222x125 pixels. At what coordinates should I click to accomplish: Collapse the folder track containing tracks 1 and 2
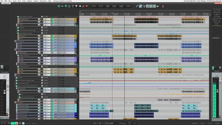[x=17, y=89]
